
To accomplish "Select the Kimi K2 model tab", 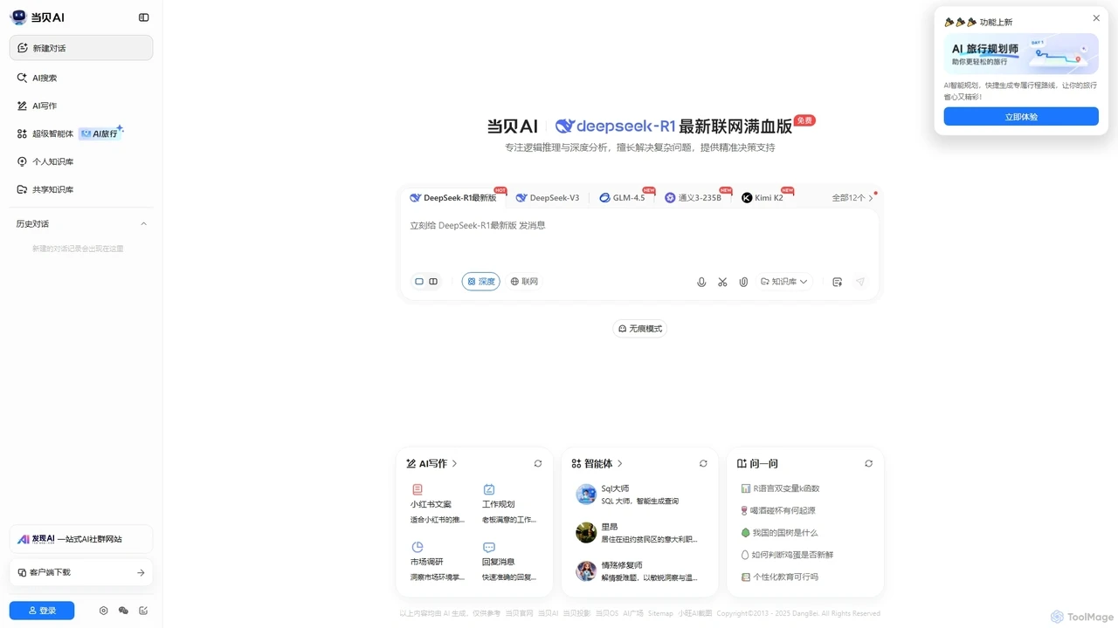I will click(x=763, y=198).
